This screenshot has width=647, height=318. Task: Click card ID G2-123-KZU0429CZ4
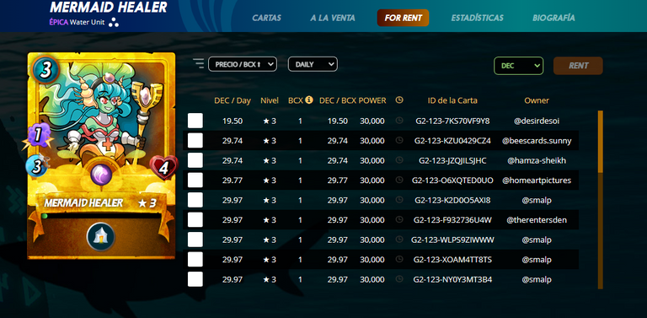tap(452, 141)
